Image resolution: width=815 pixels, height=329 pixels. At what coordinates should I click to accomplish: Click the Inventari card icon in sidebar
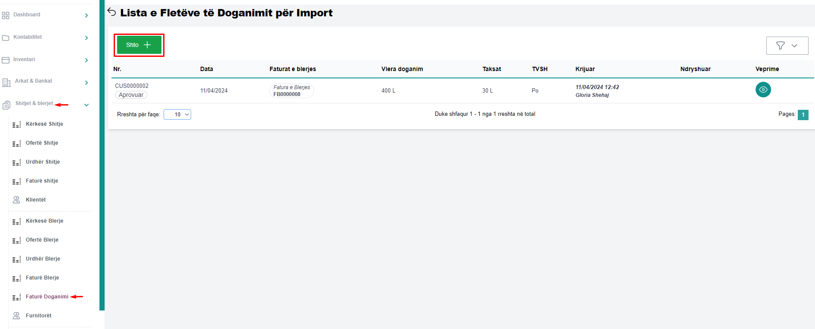coord(6,60)
